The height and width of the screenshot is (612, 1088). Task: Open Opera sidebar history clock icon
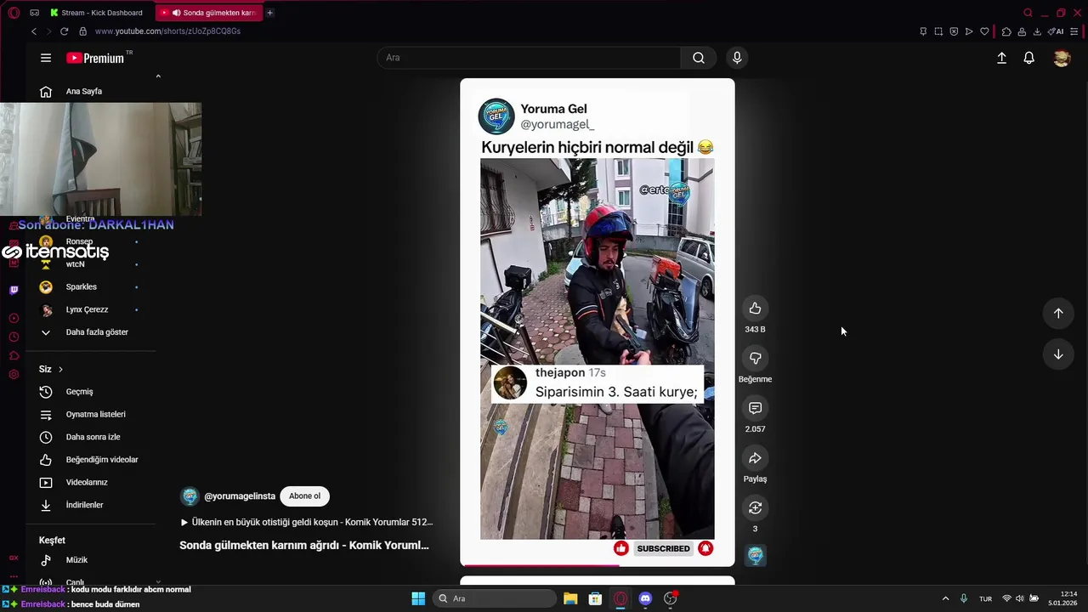tap(14, 337)
